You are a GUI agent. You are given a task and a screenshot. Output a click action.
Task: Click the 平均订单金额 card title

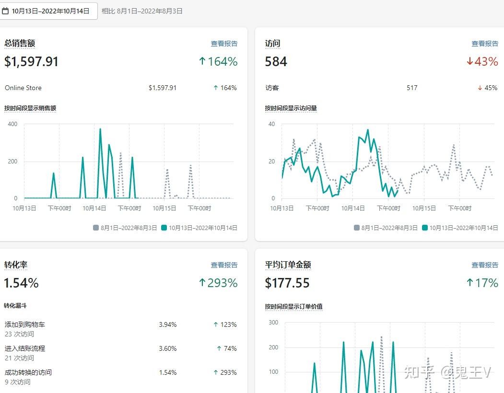[288, 265]
